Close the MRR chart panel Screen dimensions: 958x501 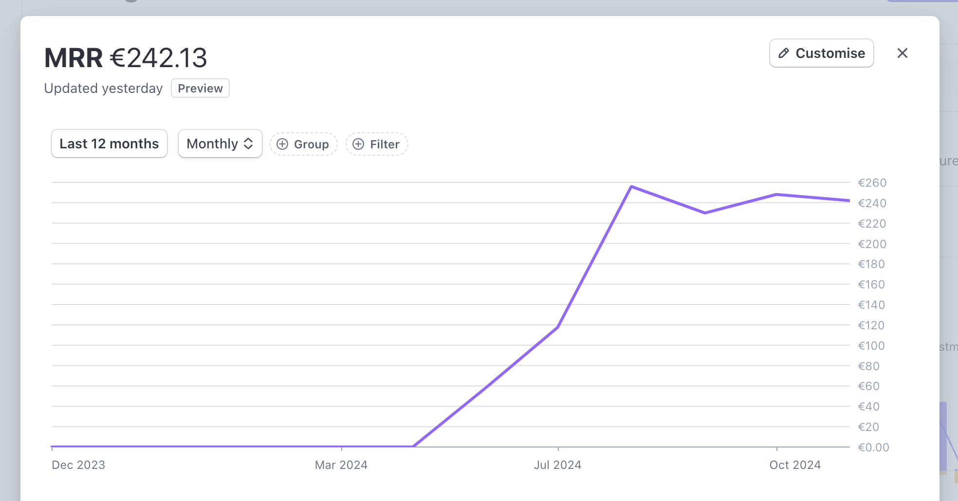[903, 53]
